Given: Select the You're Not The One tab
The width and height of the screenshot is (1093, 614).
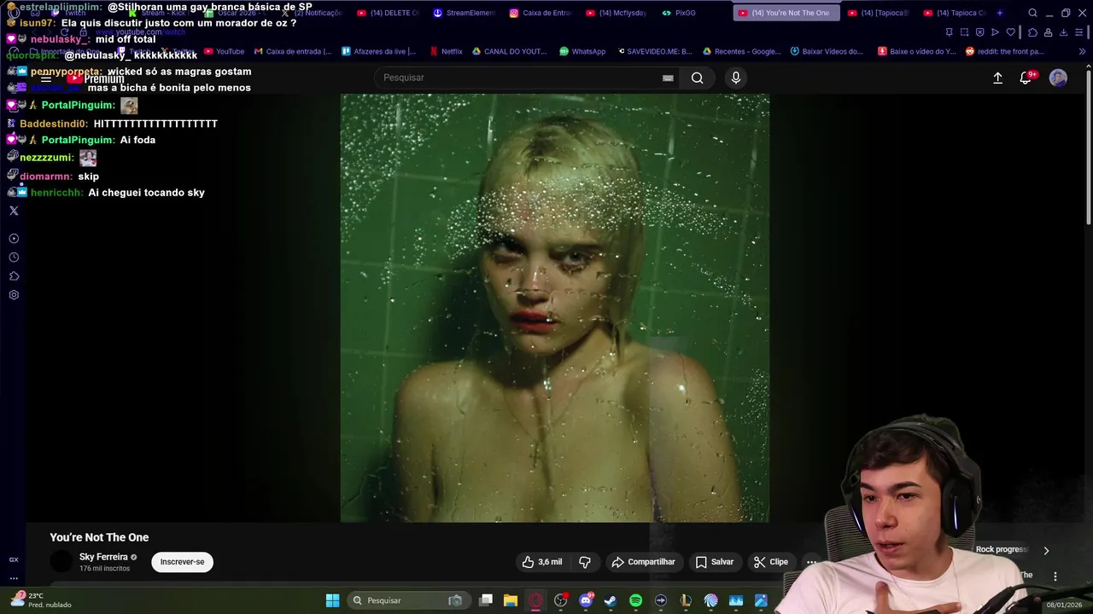Looking at the screenshot, I should click(x=786, y=13).
